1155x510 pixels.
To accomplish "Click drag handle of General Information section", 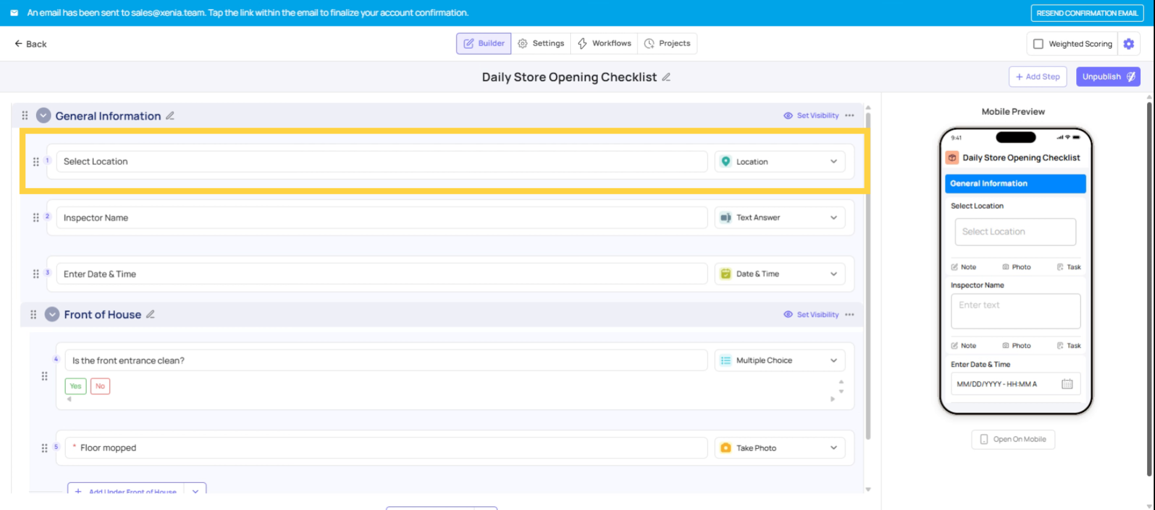I will [25, 115].
